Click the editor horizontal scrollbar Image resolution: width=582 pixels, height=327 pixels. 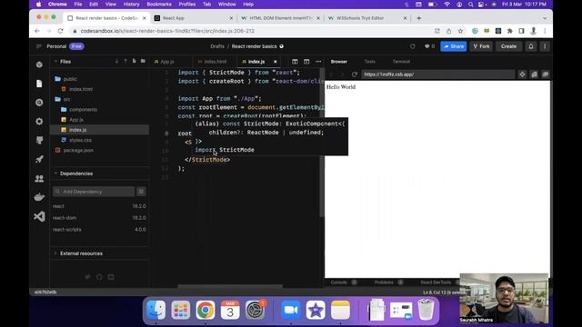click(x=230, y=286)
